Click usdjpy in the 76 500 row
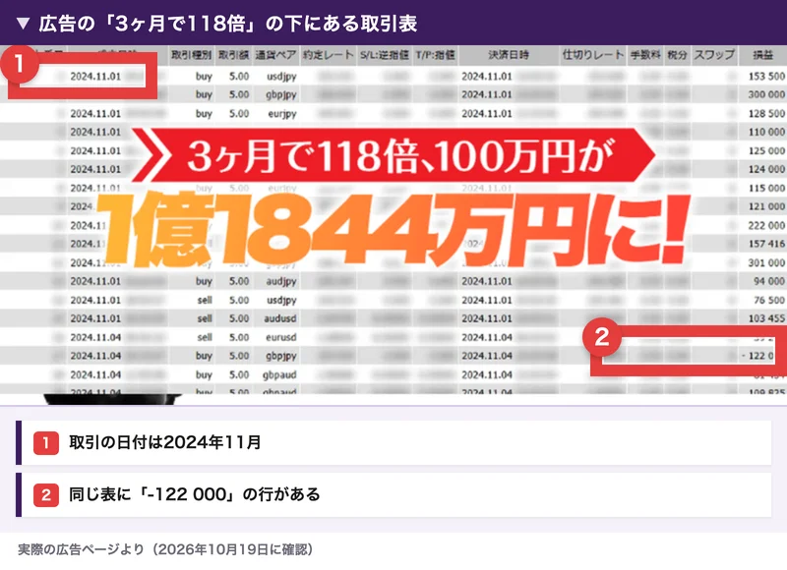 pyautogui.click(x=281, y=301)
